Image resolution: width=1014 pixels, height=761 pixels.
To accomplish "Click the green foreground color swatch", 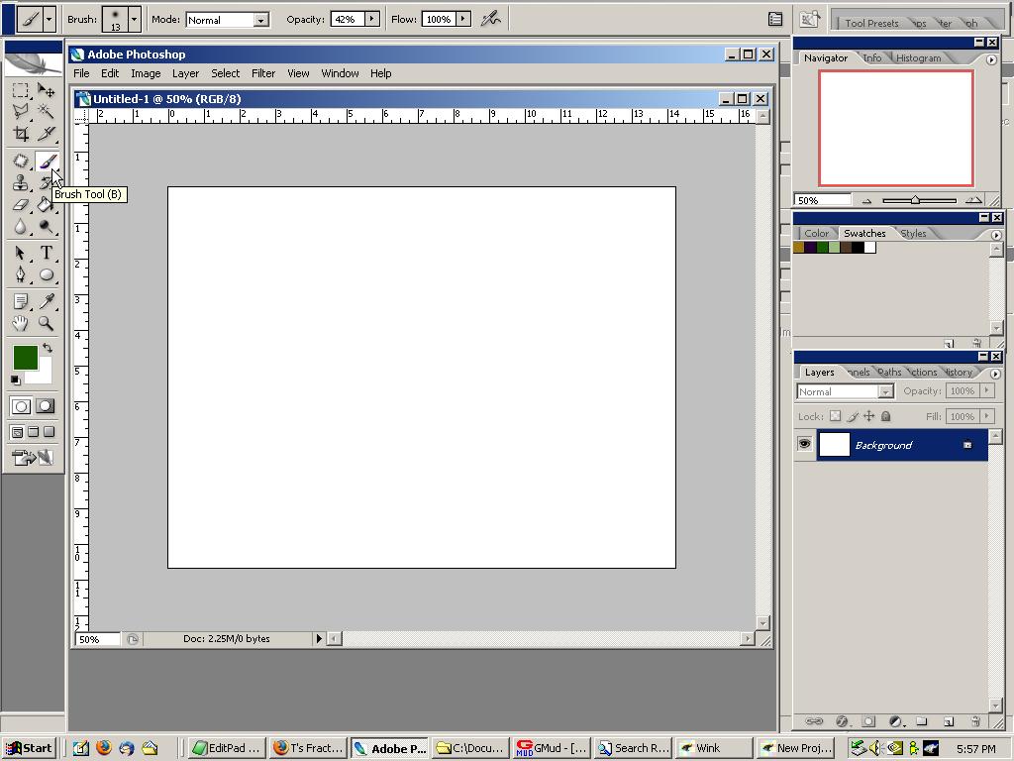I will (27, 357).
